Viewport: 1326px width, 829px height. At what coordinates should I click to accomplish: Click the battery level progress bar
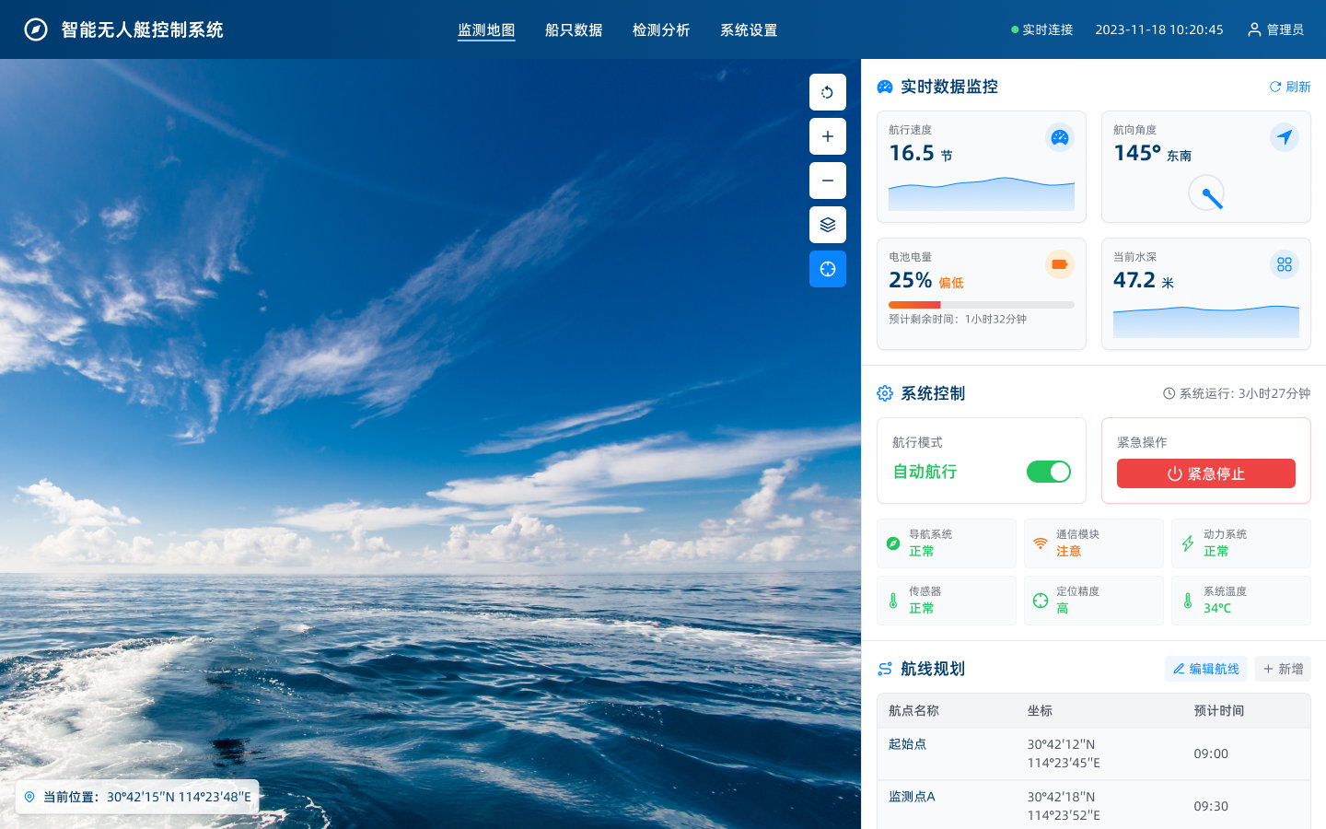(x=981, y=304)
